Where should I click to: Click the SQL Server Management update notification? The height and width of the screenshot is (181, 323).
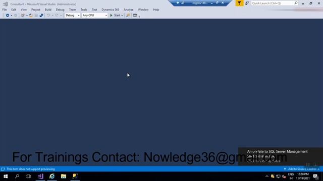pos(281,156)
